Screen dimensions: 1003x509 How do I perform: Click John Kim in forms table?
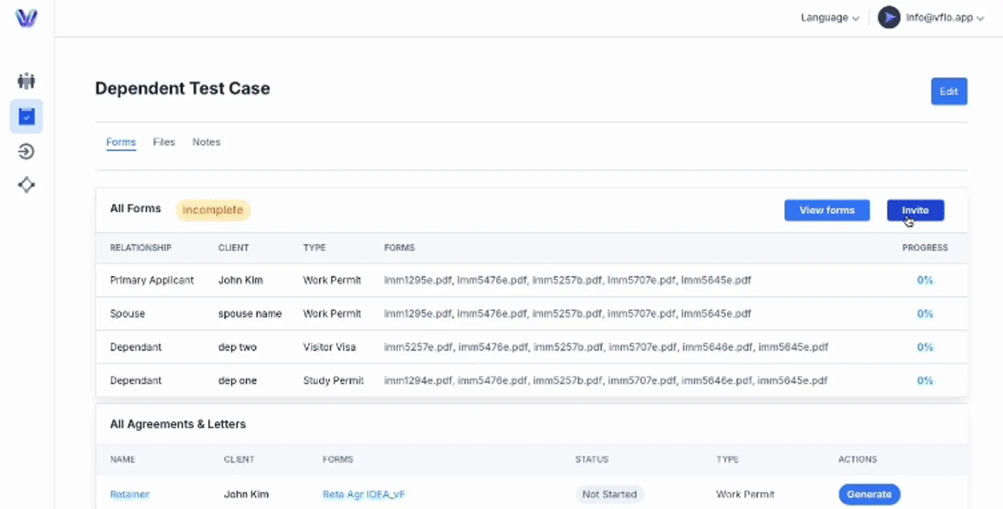(x=240, y=280)
